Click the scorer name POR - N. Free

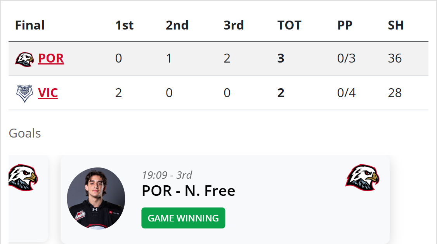[x=188, y=191]
